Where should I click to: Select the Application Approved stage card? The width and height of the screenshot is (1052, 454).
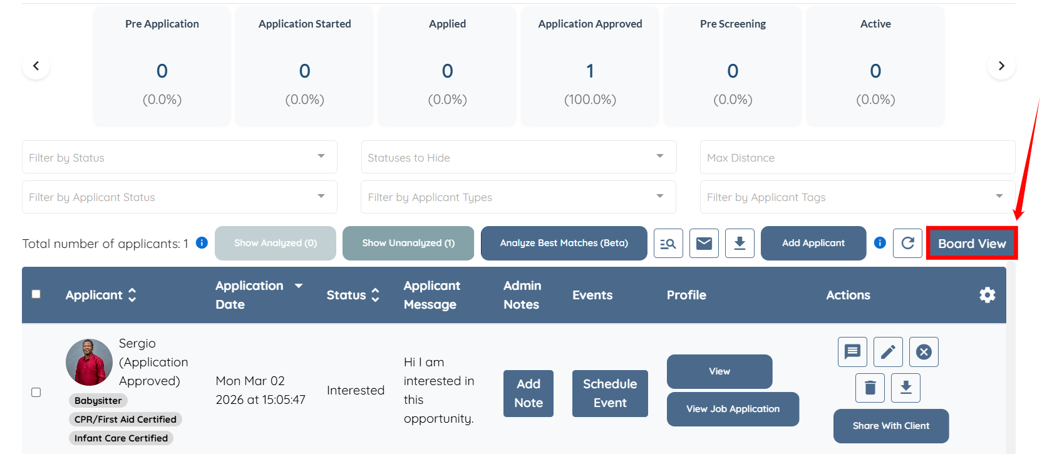click(x=590, y=66)
